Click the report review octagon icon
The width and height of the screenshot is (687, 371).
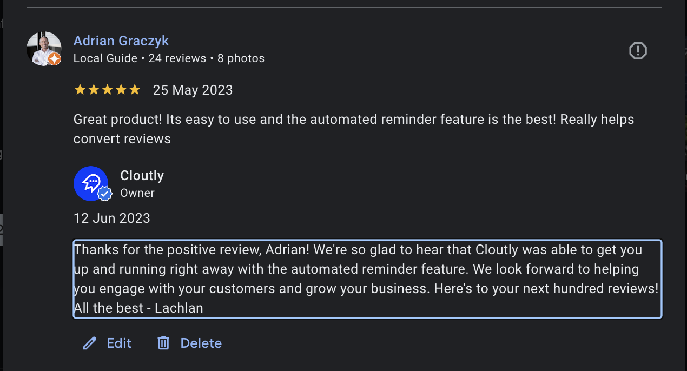638,50
